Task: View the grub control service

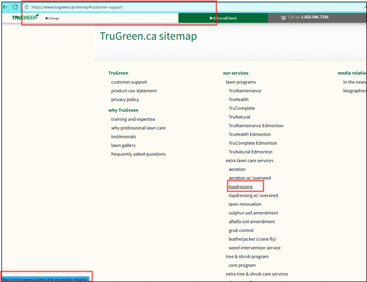Action: coord(241,230)
